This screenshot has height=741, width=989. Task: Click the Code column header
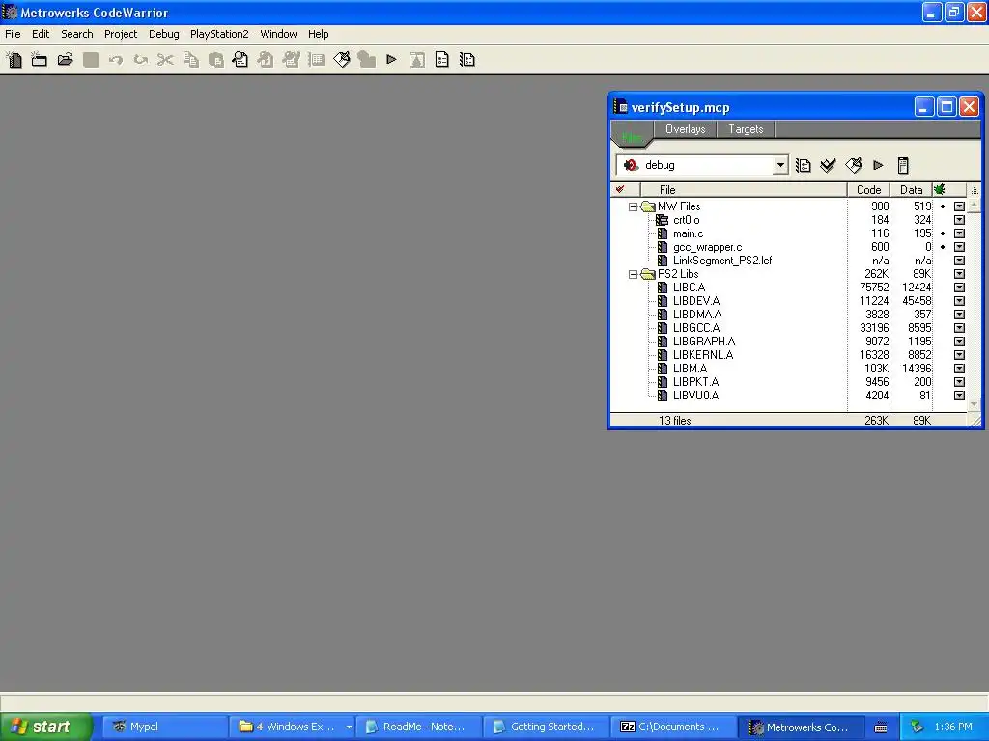[868, 190]
